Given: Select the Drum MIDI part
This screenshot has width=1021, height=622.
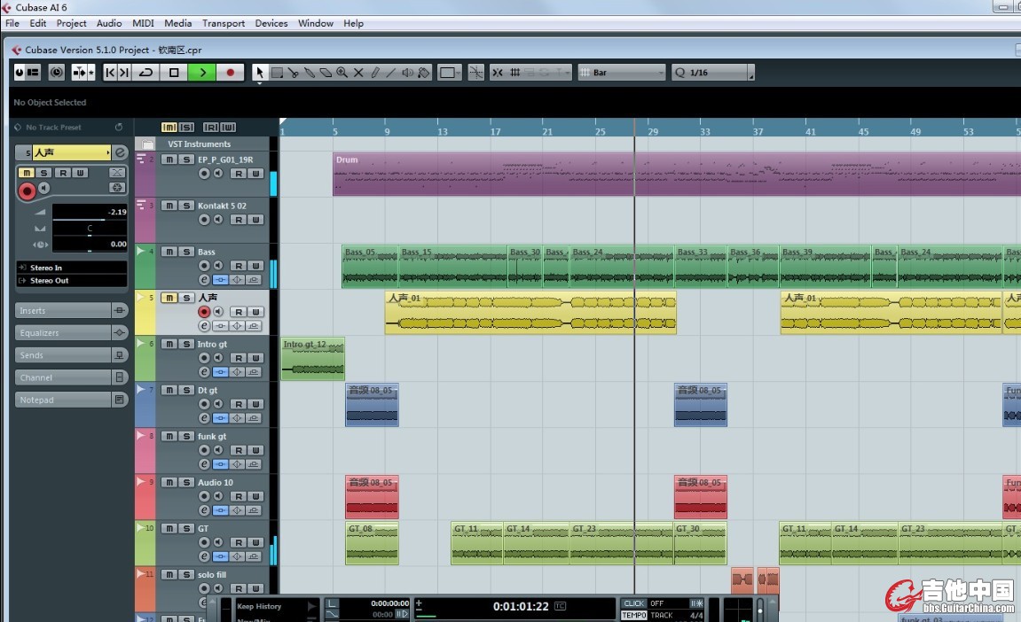Looking at the screenshot, I should tap(676, 175).
